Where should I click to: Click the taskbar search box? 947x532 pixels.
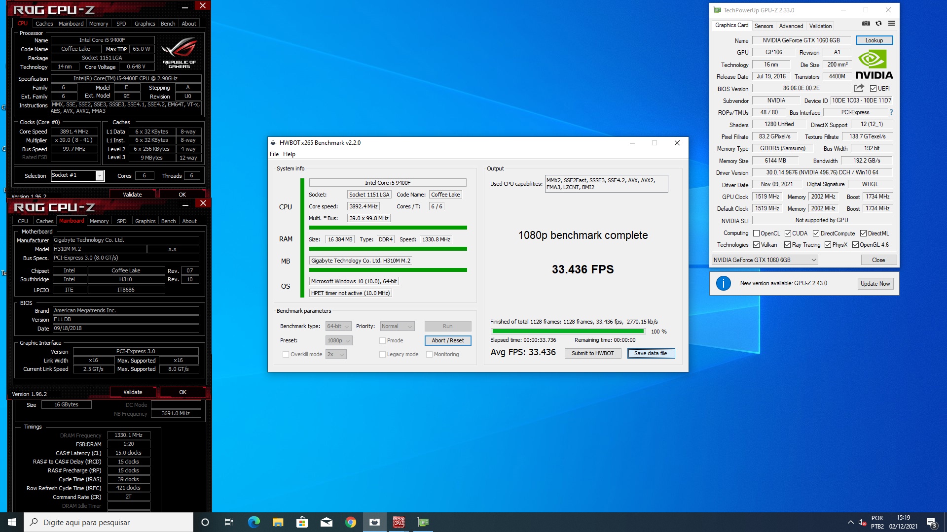(109, 522)
